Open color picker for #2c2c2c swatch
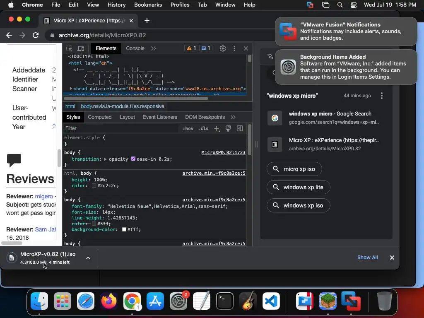 pyautogui.click(x=94, y=185)
